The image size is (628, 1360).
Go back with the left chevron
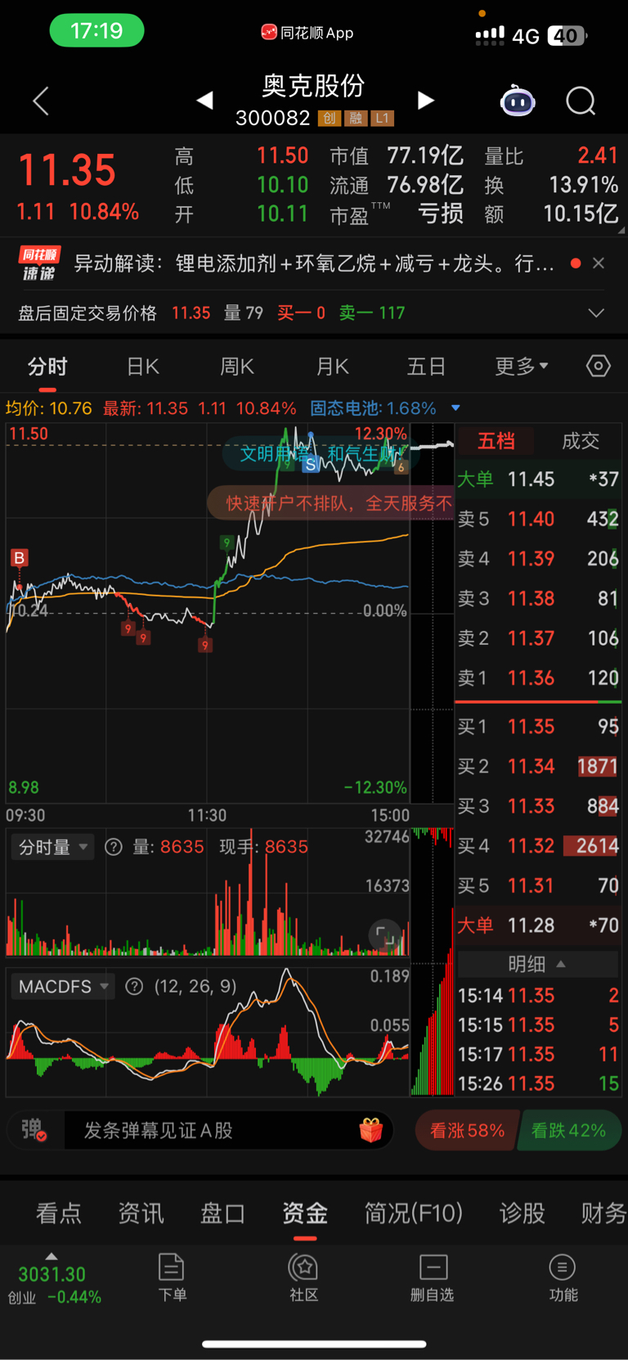[x=40, y=101]
